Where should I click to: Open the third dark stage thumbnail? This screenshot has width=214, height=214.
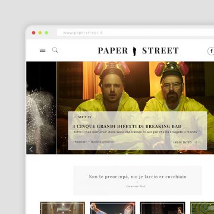pos(162,208)
